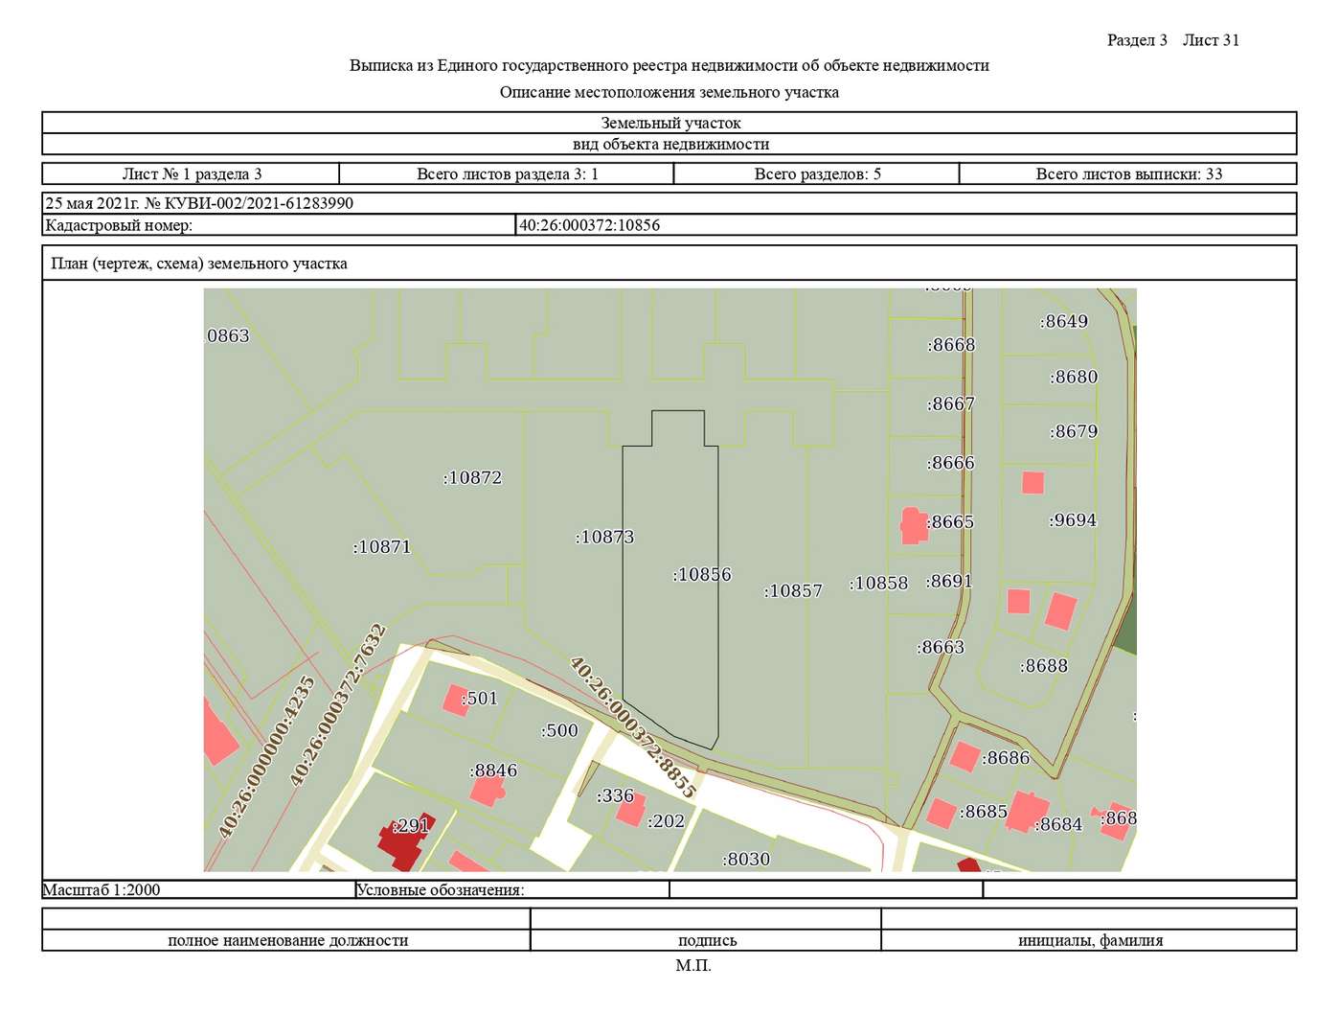Click the parcel label :10857

tap(793, 591)
